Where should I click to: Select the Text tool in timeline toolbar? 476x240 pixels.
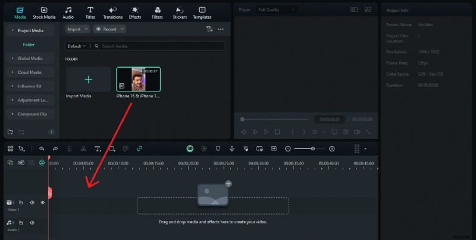[x=98, y=149]
